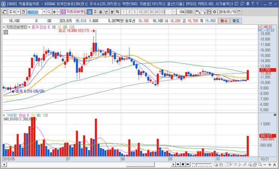Focus the stock code field 115450
Viewport: 279px width, 169px height.
[35, 12]
